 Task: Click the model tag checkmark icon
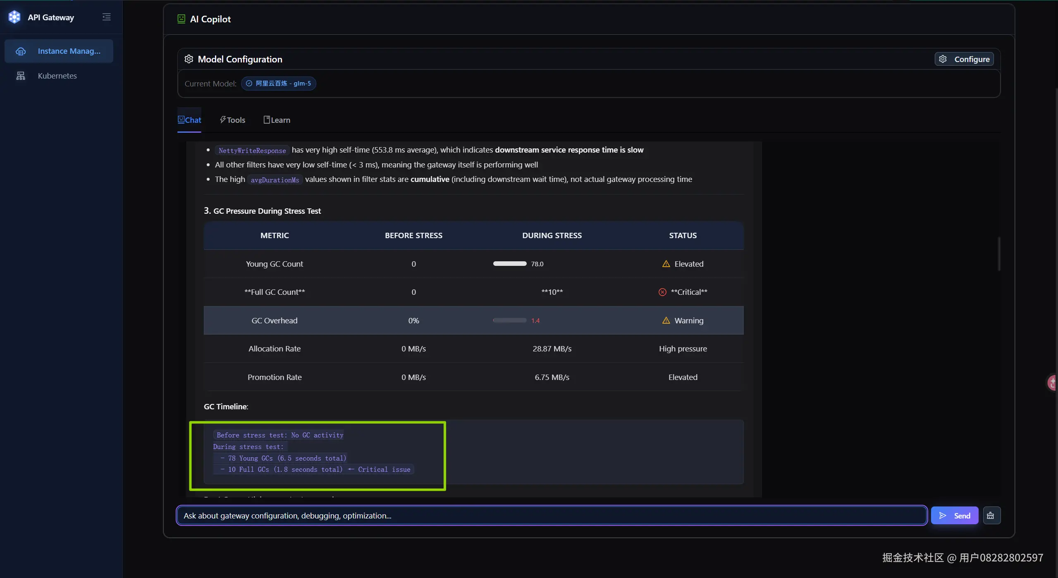click(249, 84)
